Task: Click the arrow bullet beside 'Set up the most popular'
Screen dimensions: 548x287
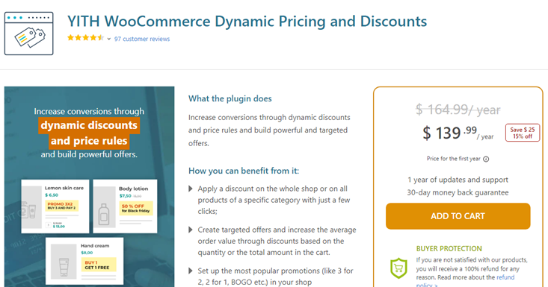Action: [x=191, y=271]
